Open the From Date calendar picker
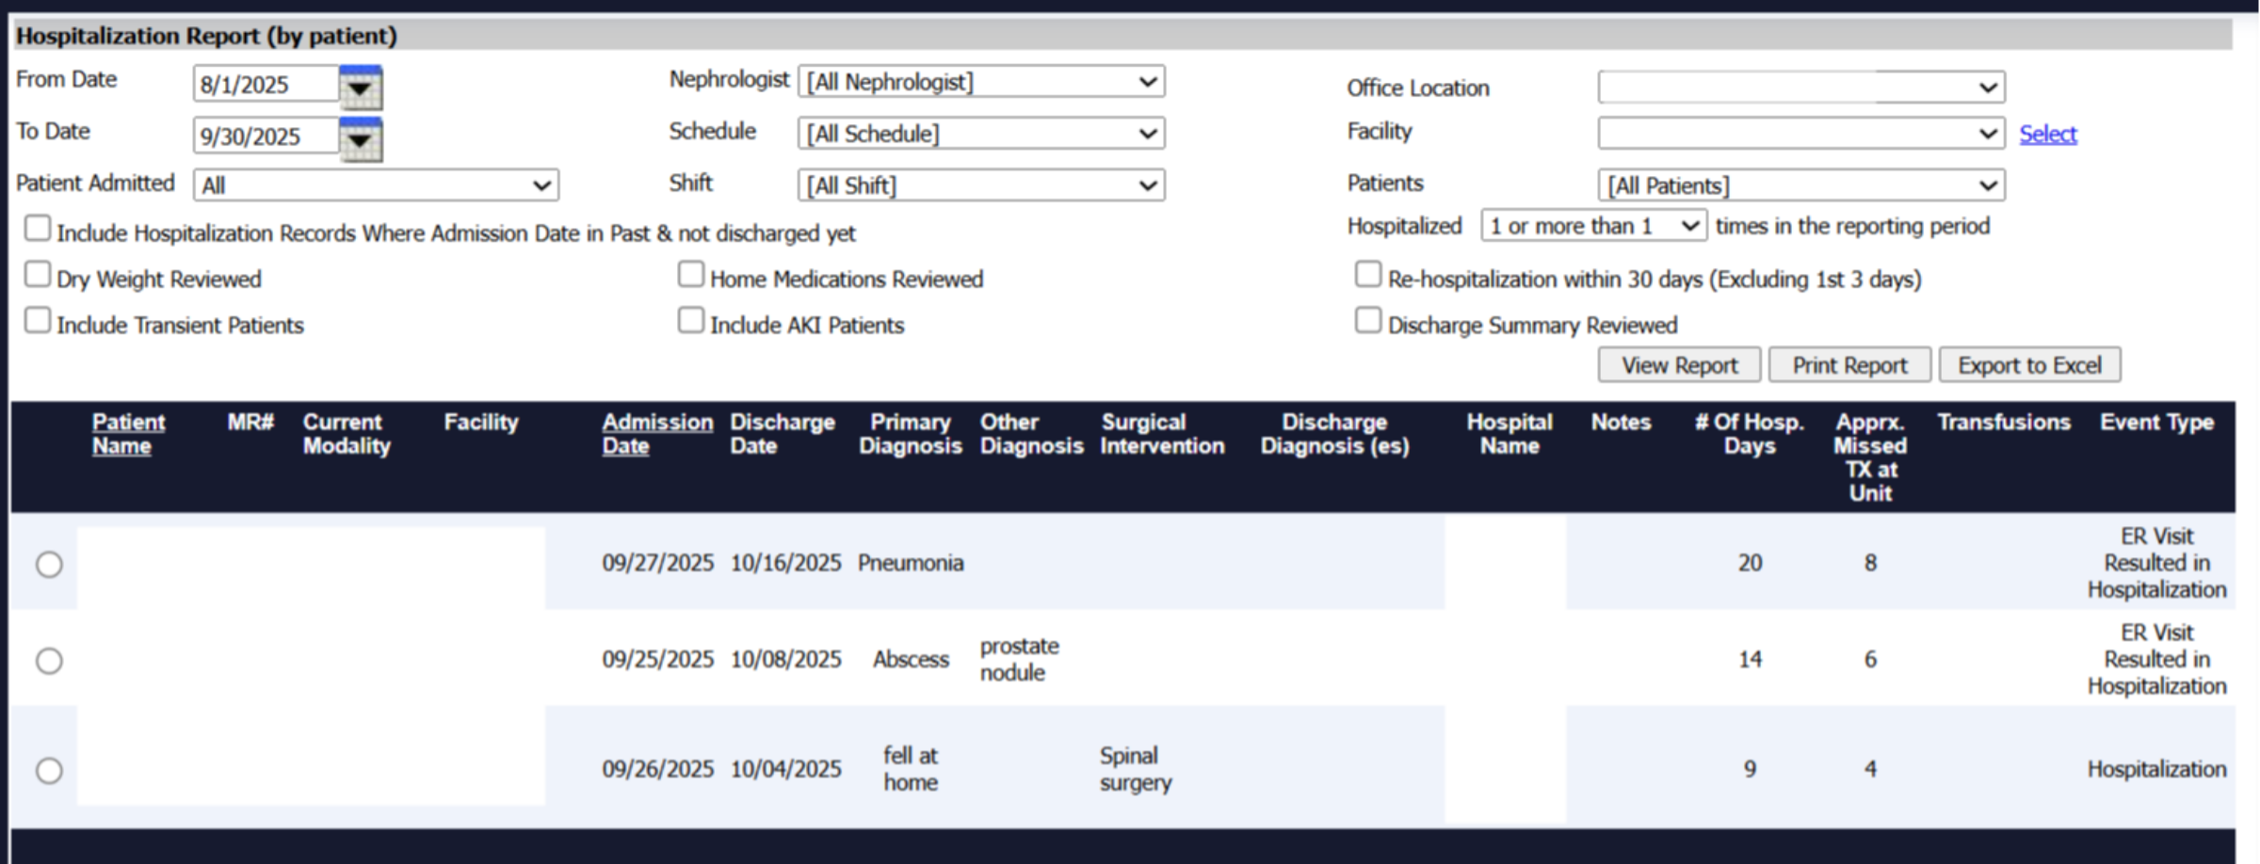The image size is (2260, 864). tap(361, 87)
